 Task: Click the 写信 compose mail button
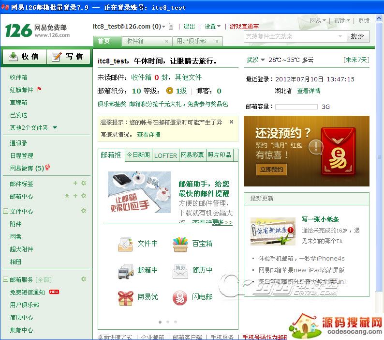point(68,57)
